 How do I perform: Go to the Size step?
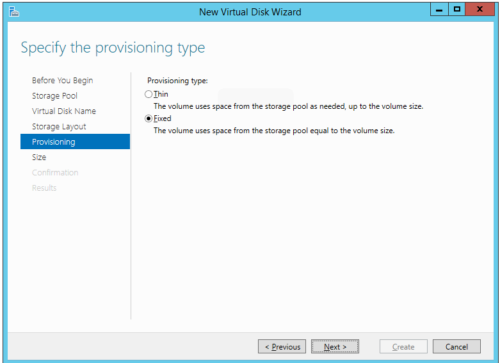[39, 157]
